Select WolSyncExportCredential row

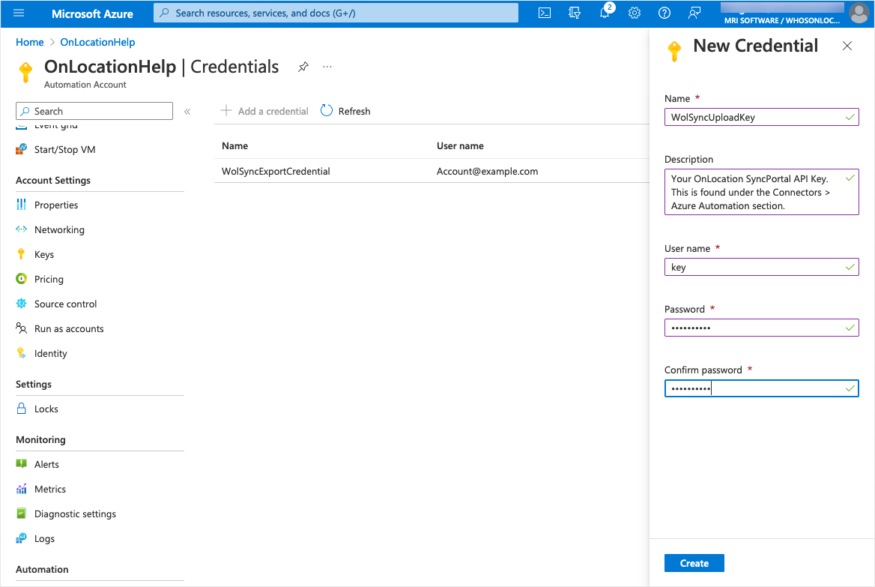click(432, 171)
